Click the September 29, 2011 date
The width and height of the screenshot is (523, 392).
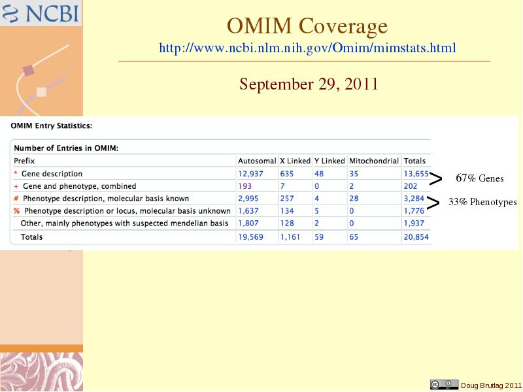click(309, 84)
